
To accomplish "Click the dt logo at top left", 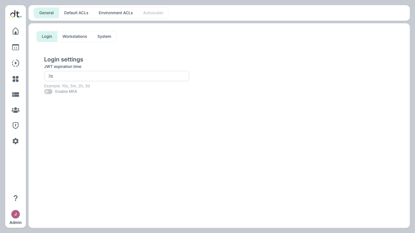I will tap(15, 14).
